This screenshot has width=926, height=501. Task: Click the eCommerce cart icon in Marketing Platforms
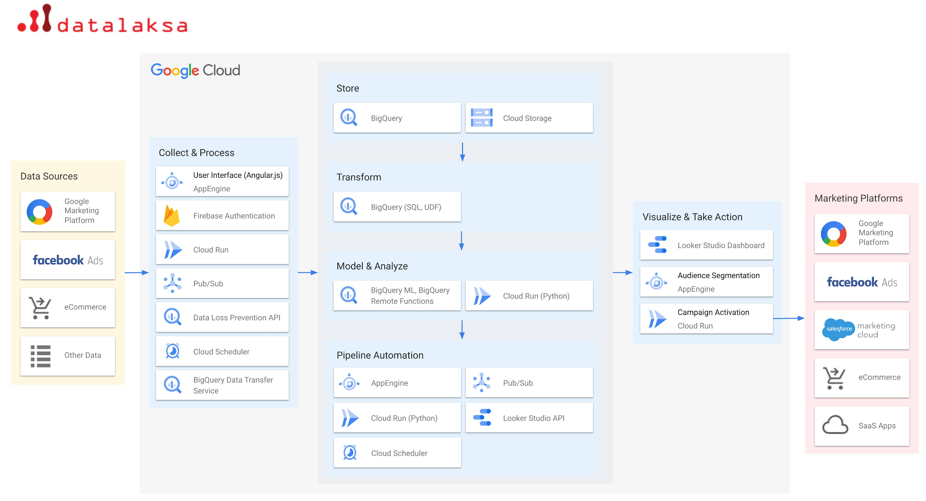point(834,378)
